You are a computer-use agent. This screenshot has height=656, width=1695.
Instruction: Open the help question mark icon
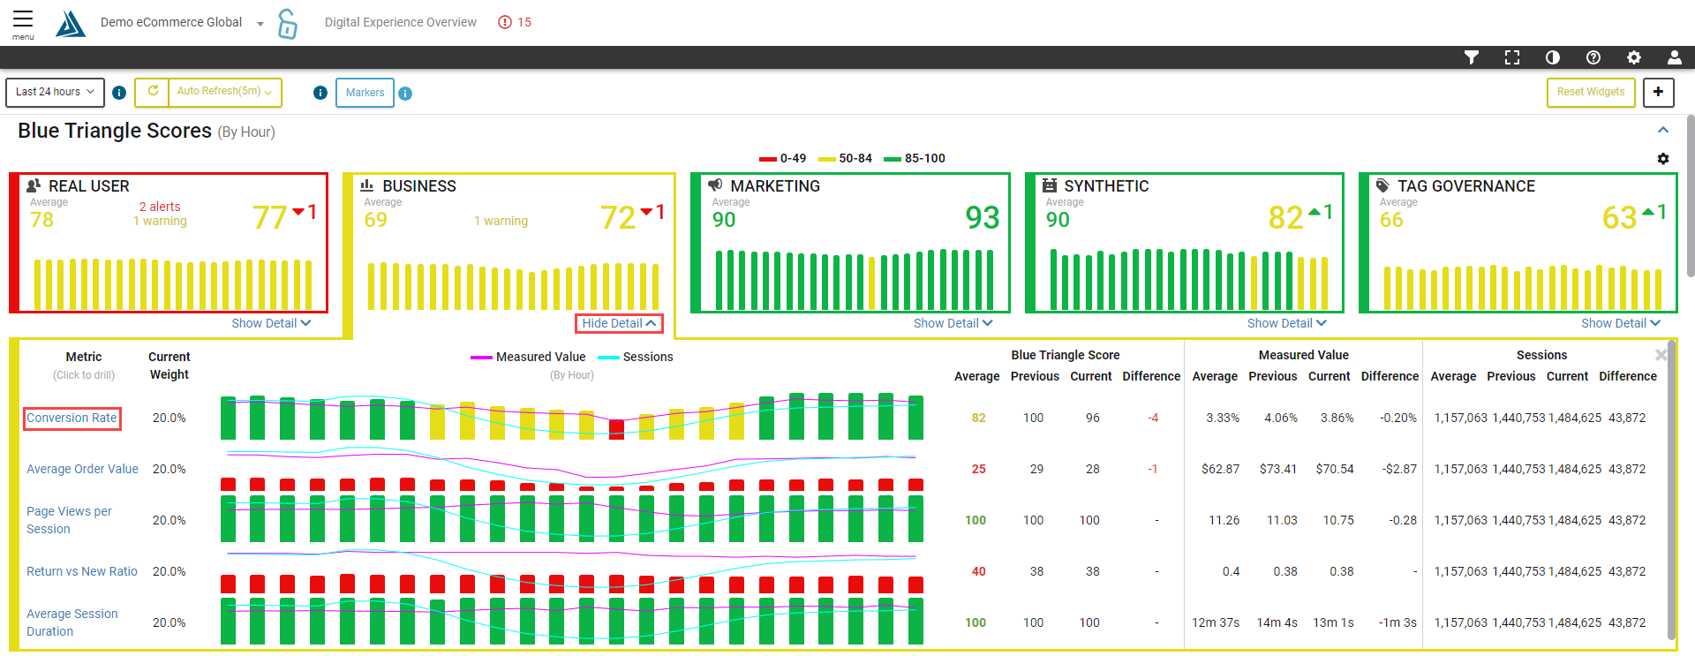[1593, 57]
